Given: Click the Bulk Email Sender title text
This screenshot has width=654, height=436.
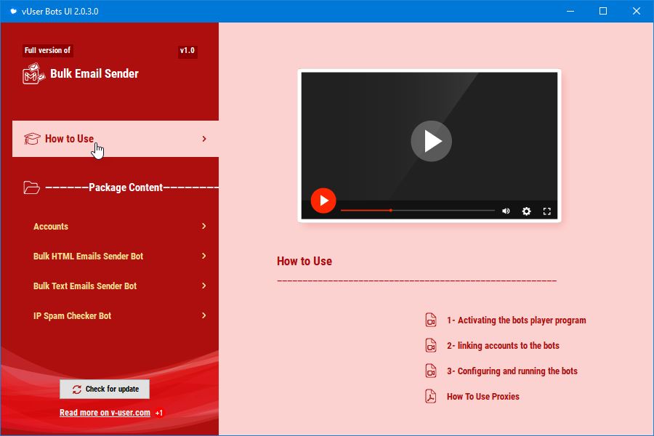Looking at the screenshot, I should click(94, 74).
